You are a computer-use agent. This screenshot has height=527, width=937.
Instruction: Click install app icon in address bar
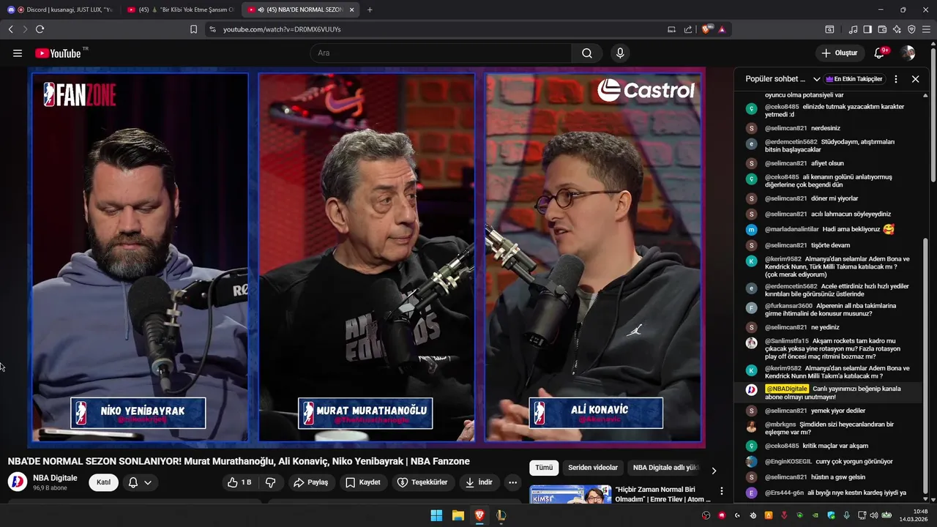coord(671,29)
